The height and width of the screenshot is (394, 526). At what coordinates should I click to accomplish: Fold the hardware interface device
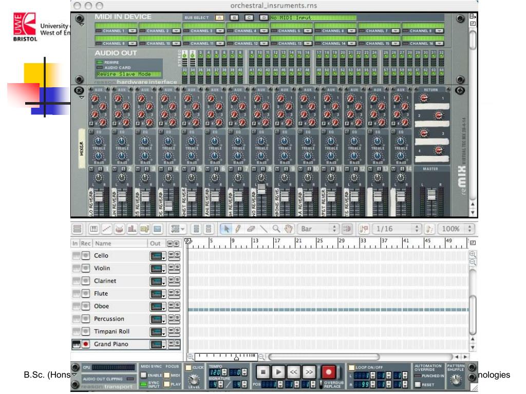[x=82, y=25]
